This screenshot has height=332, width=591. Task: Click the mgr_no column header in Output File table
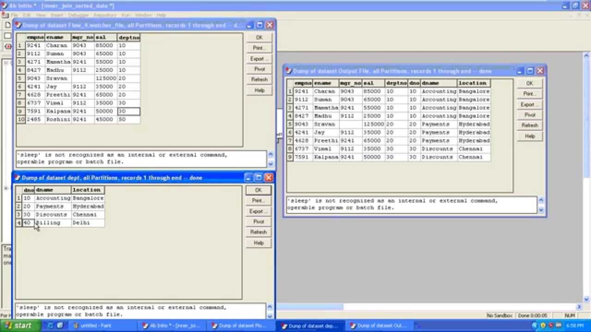click(350, 83)
